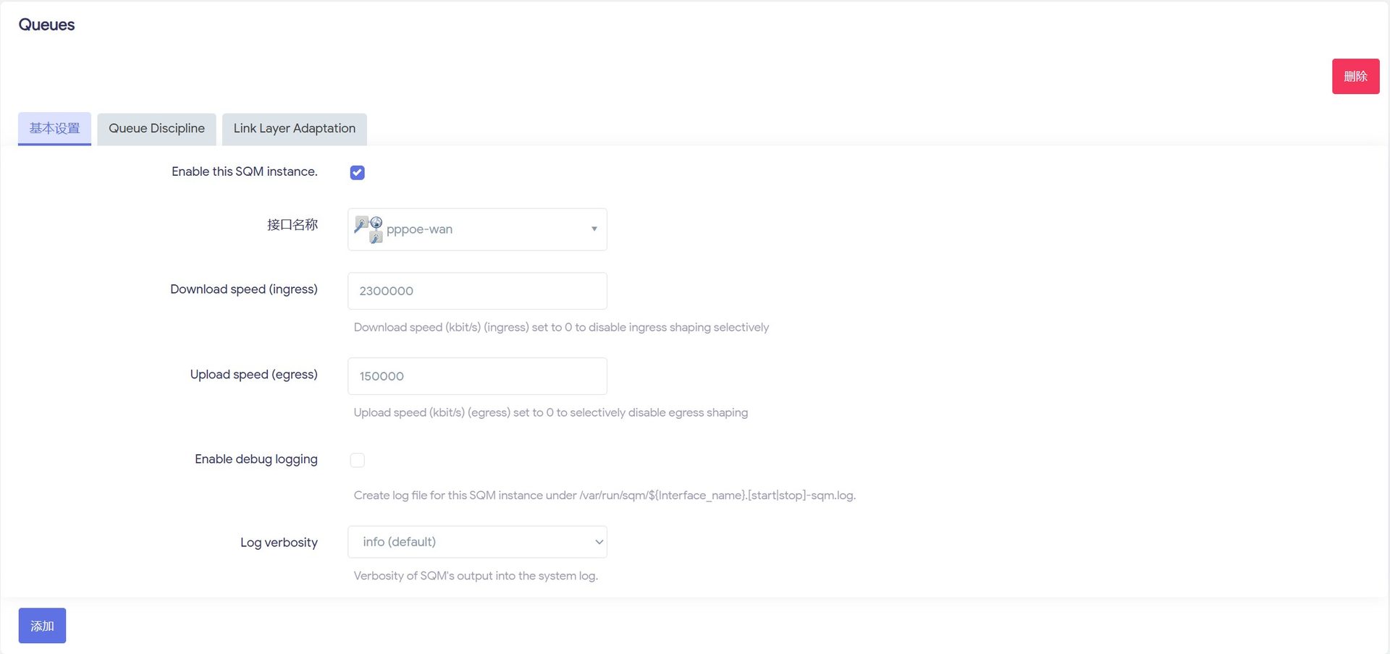Image resolution: width=1390 pixels, height=654 pixels.
Task: Click the Enable this SQM instance label
Action: pos(245,171)
